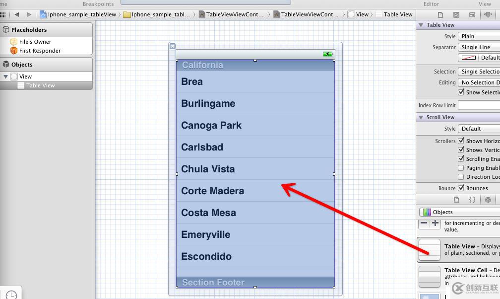
Task: Open Iphone_sample_tableView project in jump bar
Action: tap(78, 14)
